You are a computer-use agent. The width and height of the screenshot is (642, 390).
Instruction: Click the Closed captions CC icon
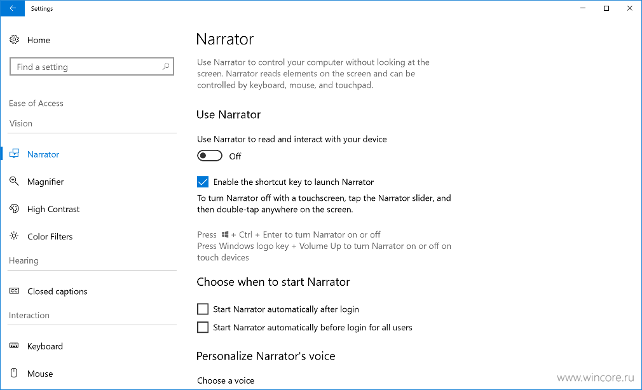15,291
